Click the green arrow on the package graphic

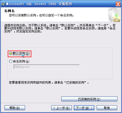coord(116,16)
